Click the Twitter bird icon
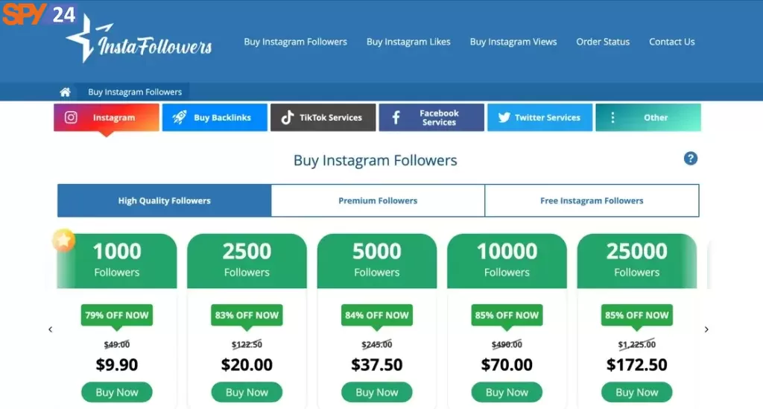 coord(504,117)
